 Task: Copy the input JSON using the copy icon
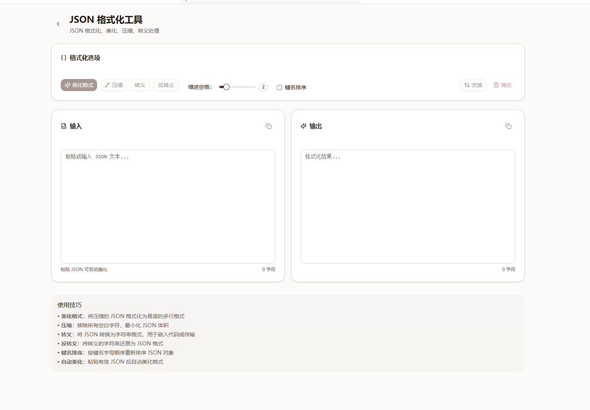click(269, 126)
